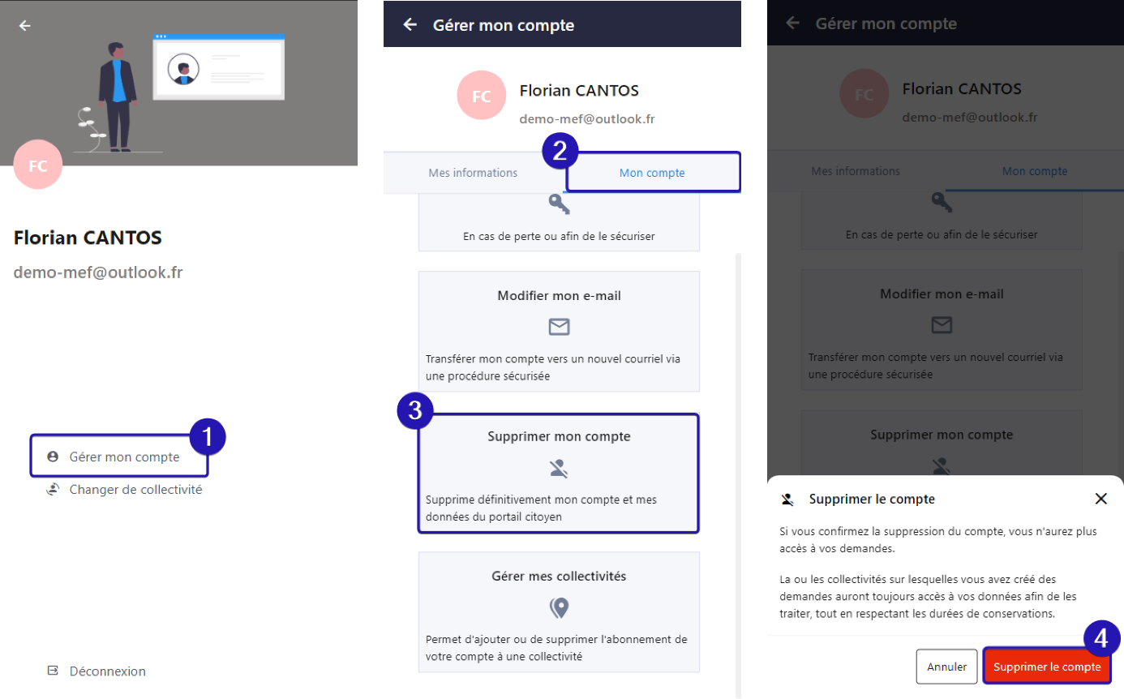Click FC avatar next to Florian CANTOS
This screenshot has width=1124, height=699.
[482, 96]
